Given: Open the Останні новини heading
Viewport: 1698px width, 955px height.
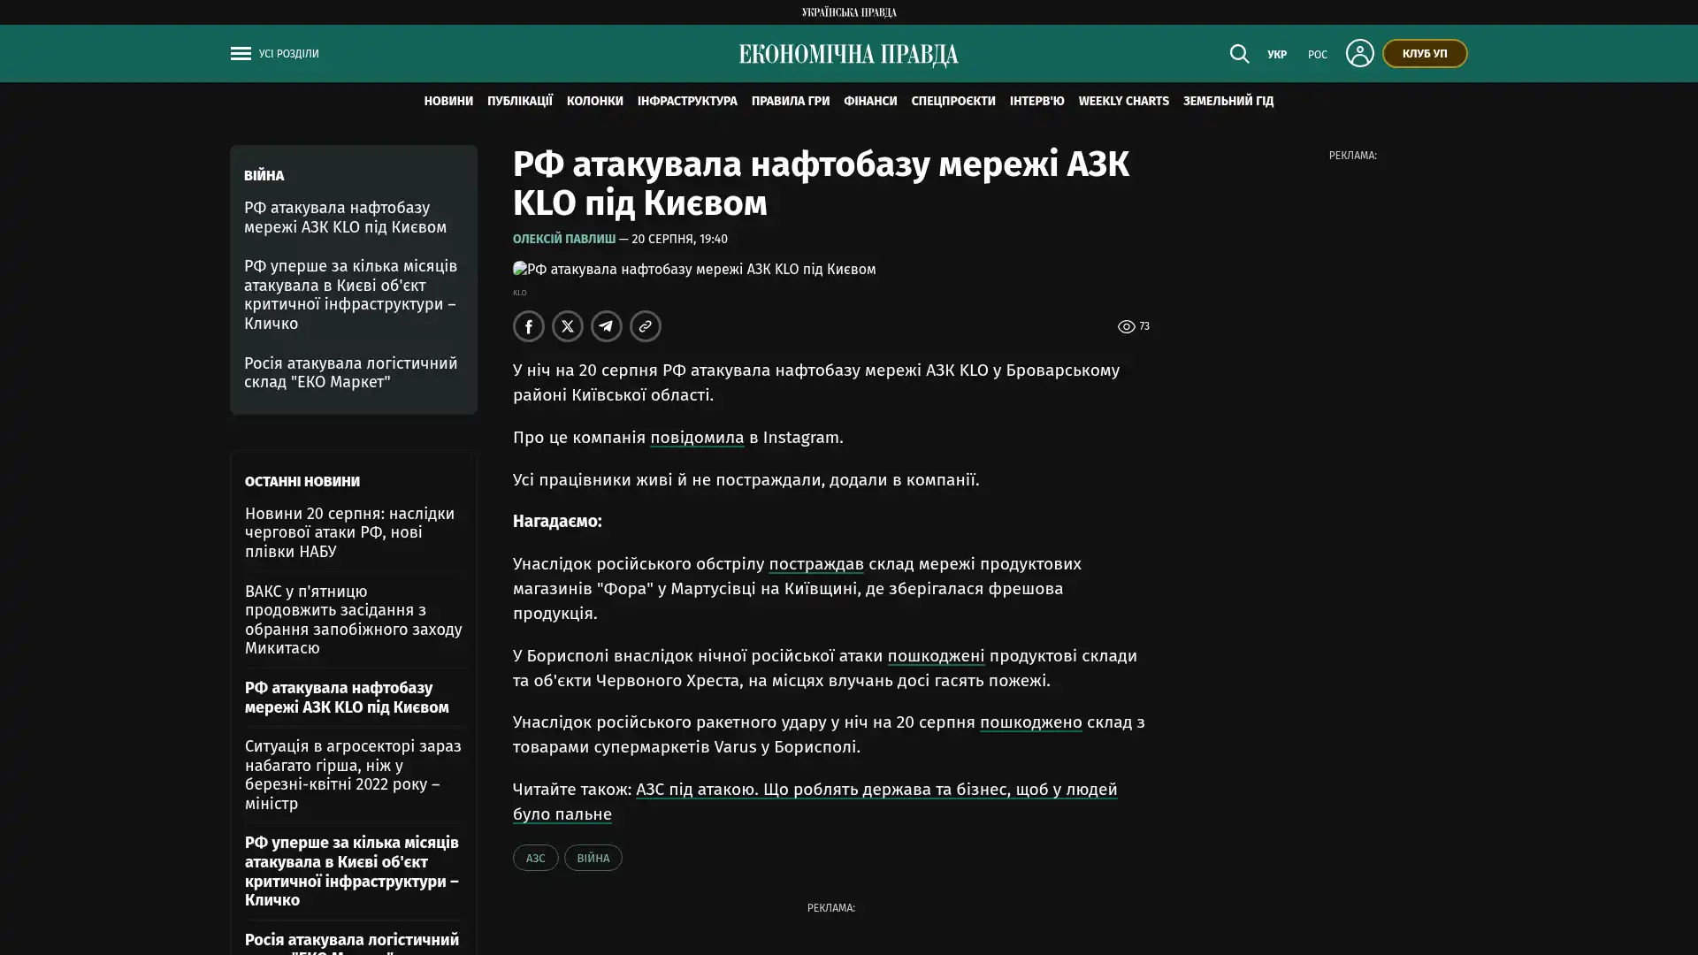Looking at the screenshot, I should [302, 482].
